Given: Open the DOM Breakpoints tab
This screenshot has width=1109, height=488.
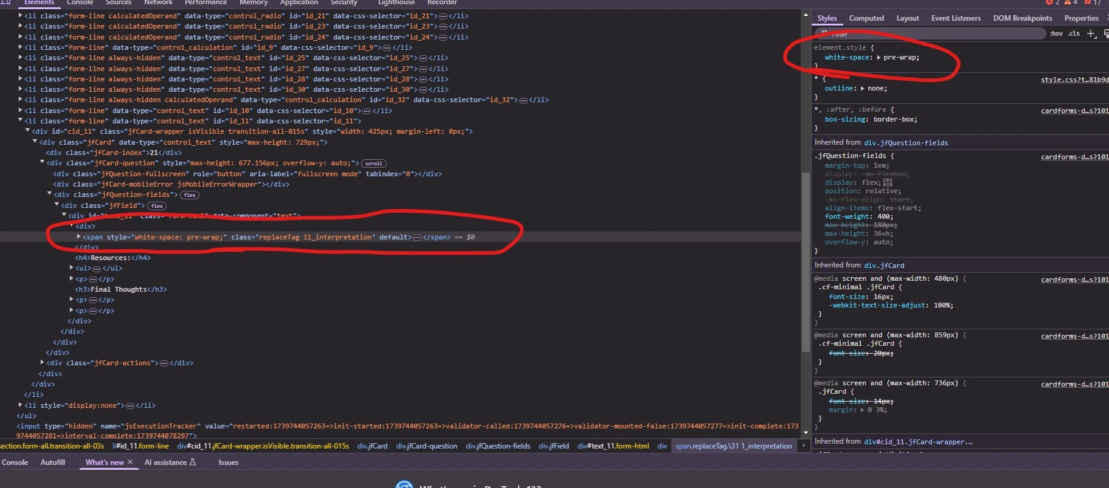Looking at the screenshot, I should [1023, 18].
